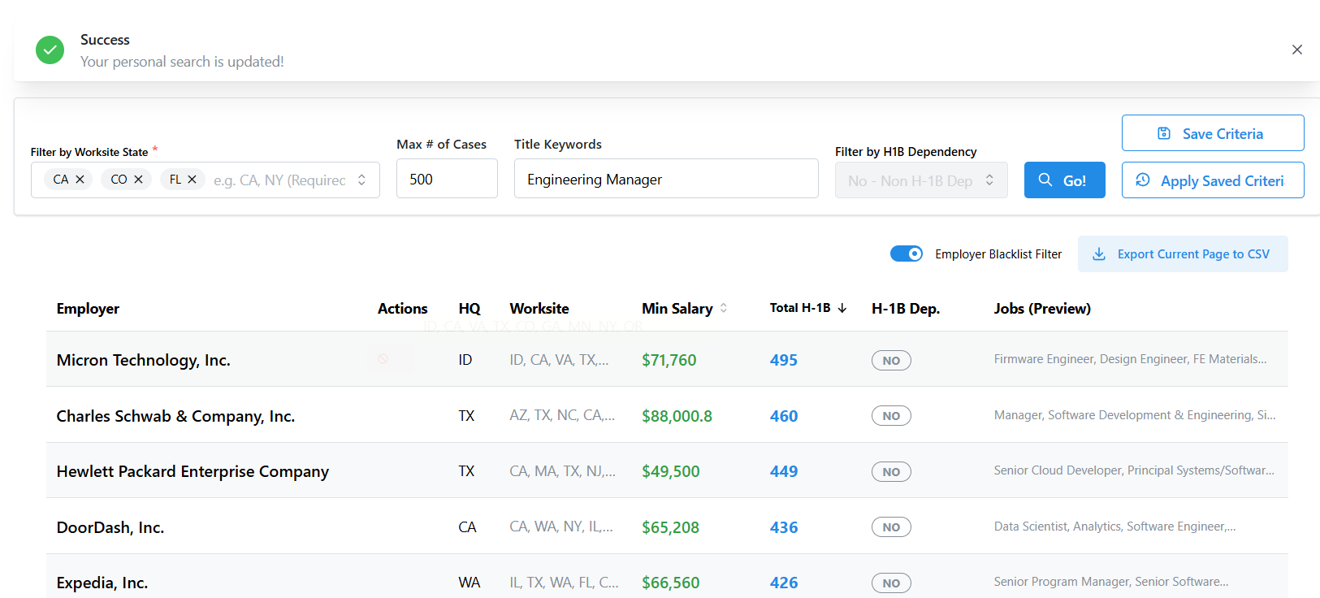
Task: Click Charles Schwab's worksite list AZ, TX
Action: tap(562, 415)
